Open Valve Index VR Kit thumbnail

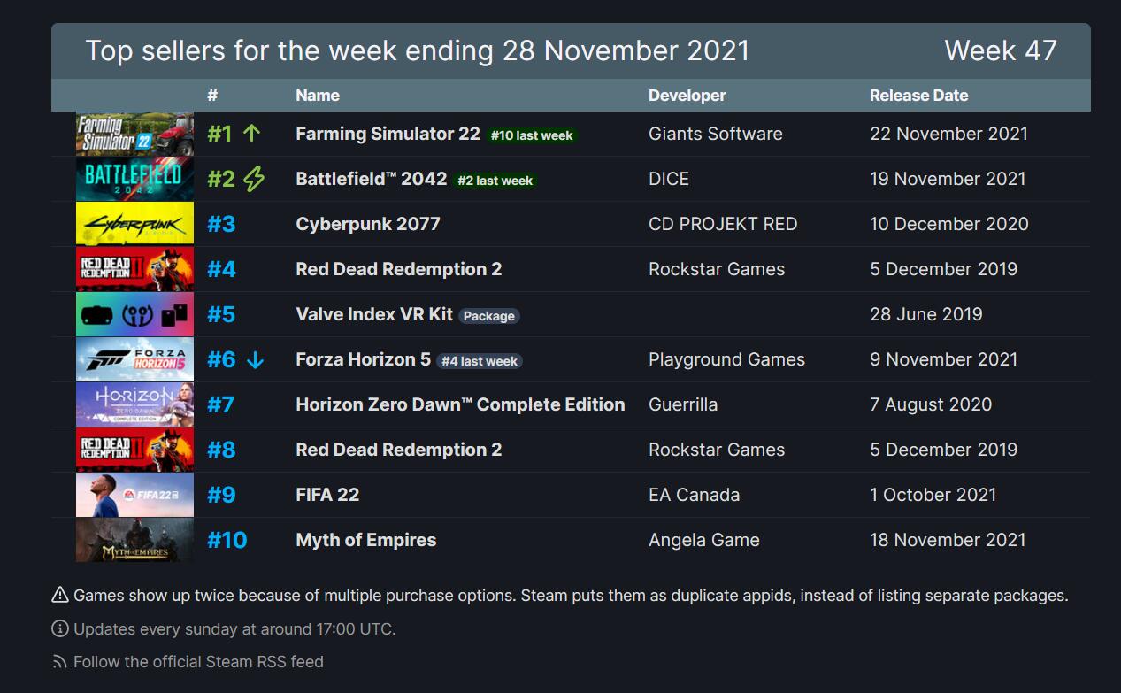click(x=134, y=314)
